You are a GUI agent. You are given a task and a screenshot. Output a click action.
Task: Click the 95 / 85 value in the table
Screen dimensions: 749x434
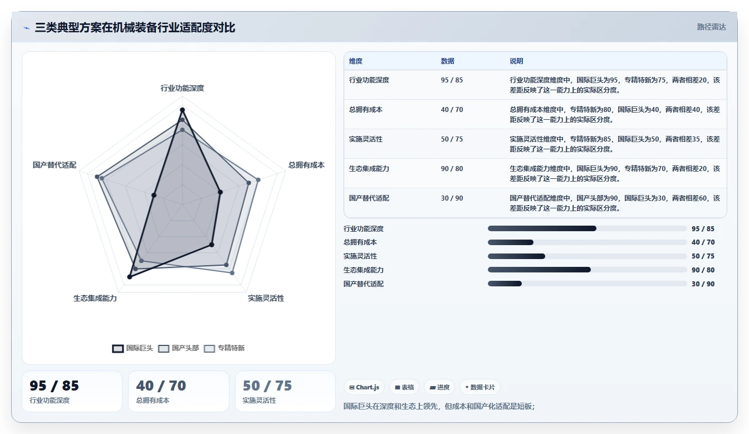[x=452, y=80]
